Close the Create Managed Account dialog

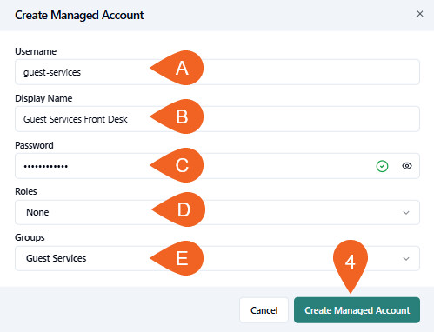(x=420, y=14)
